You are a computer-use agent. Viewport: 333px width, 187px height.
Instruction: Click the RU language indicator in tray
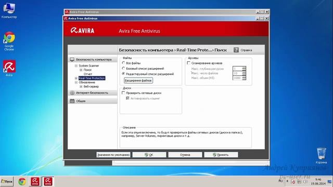tap(280, 181)
